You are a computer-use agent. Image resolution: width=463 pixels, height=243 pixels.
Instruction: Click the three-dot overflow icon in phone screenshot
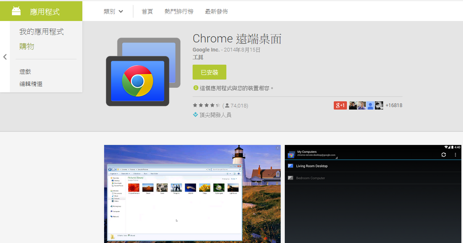point(455,154)
